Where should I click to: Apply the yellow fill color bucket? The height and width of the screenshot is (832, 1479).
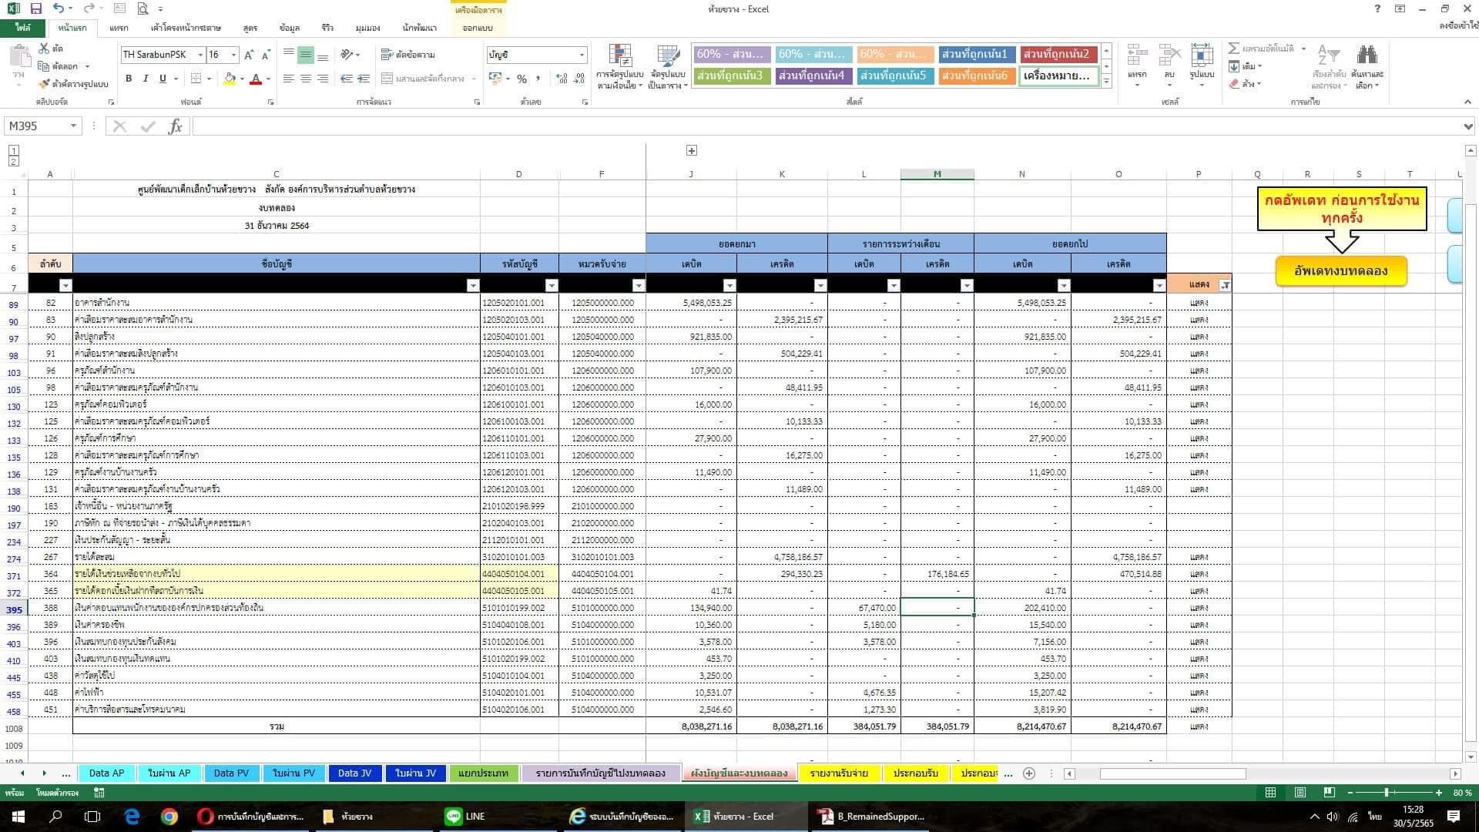pos(229,79)
